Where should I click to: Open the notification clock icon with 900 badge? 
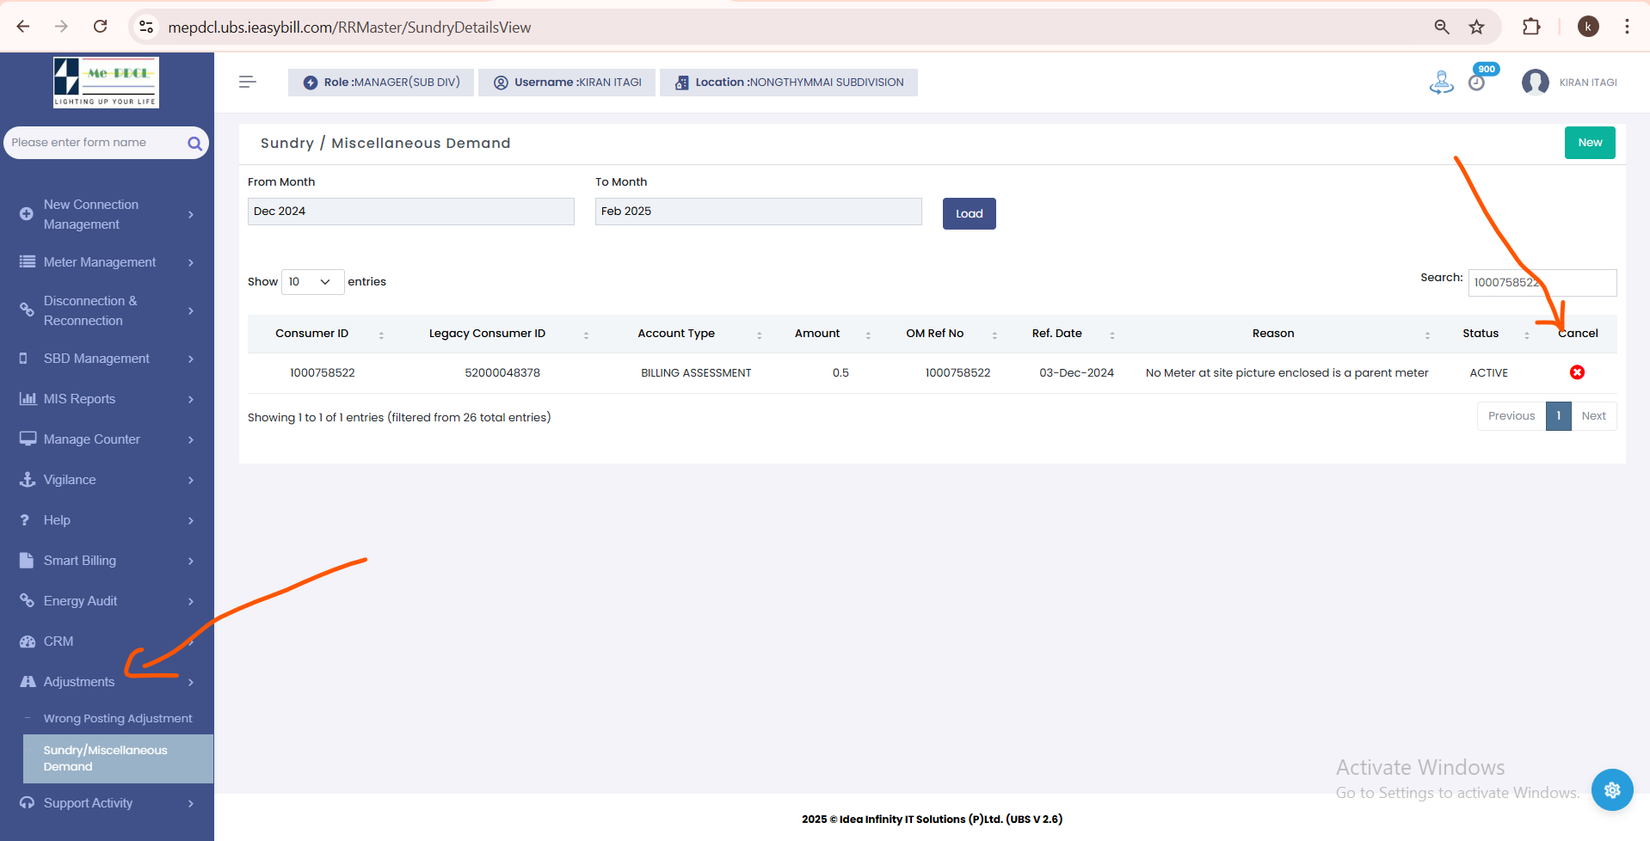[x=1476, y=83]
